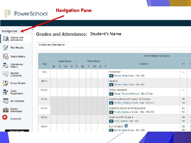Click the email icon beside Farrar, Timothy Edward
This screenshot has height=143, width=191.
click(x=111, y=94)
